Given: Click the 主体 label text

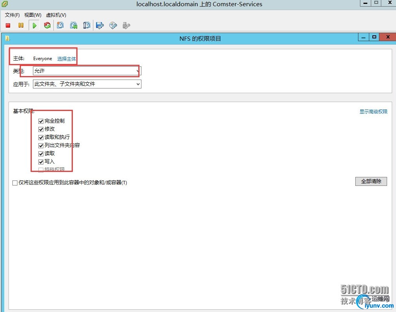Looking at the screenshot, I should click(19, 59).
